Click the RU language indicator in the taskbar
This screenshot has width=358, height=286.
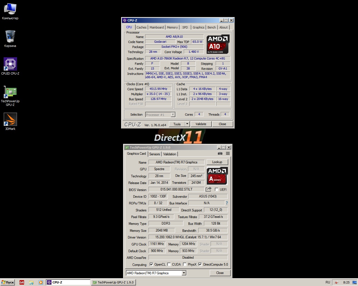[328, 282]
